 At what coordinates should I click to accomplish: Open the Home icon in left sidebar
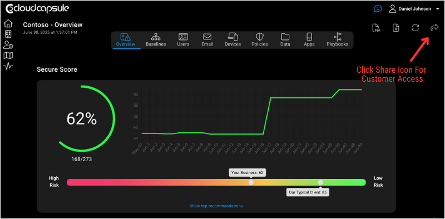pos(8,23)
